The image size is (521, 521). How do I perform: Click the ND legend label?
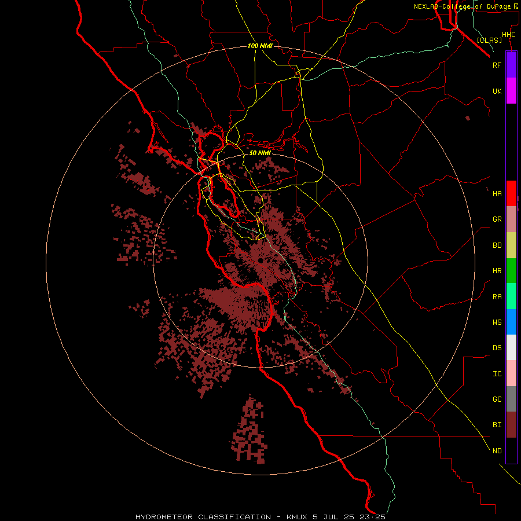point(497,450)
